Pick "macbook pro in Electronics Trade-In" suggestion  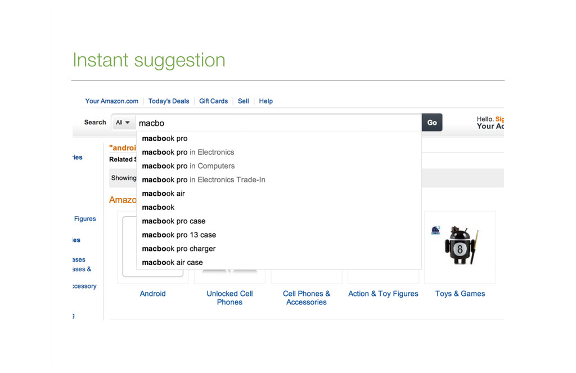click(x=278, y=179)
